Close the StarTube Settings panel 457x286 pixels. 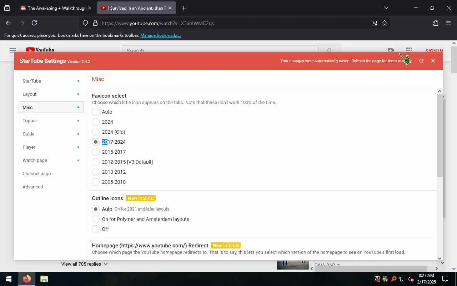[x=433, y=61]
